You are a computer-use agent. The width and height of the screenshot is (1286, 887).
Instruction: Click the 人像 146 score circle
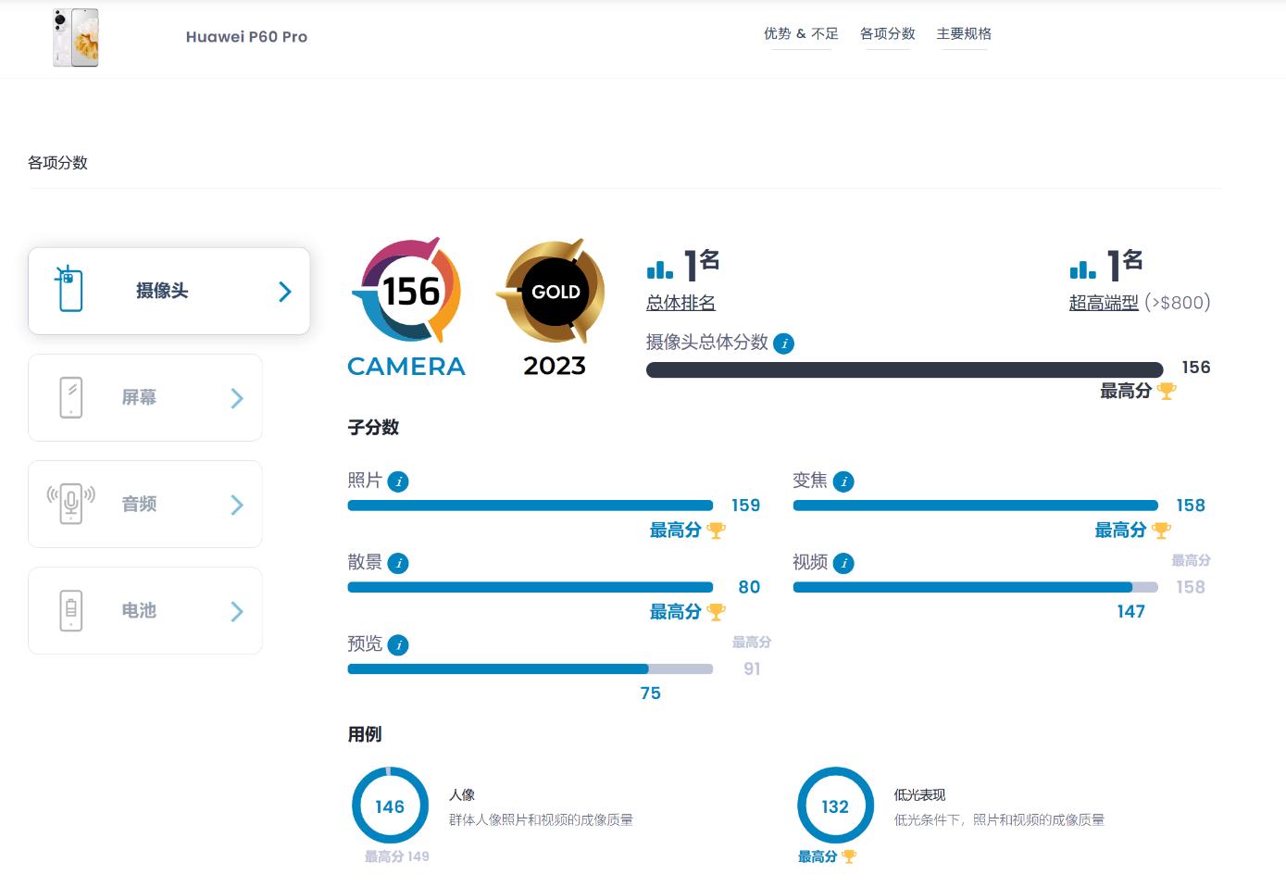pyautogui.click(x=390, y=806)
